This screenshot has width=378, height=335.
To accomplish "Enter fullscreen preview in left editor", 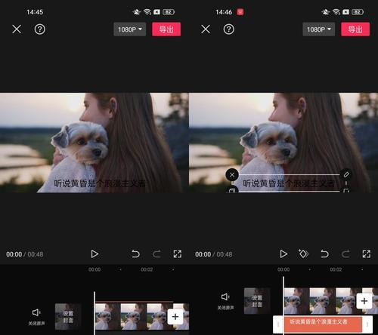I will pyautogui.click(x=178, y=254).
